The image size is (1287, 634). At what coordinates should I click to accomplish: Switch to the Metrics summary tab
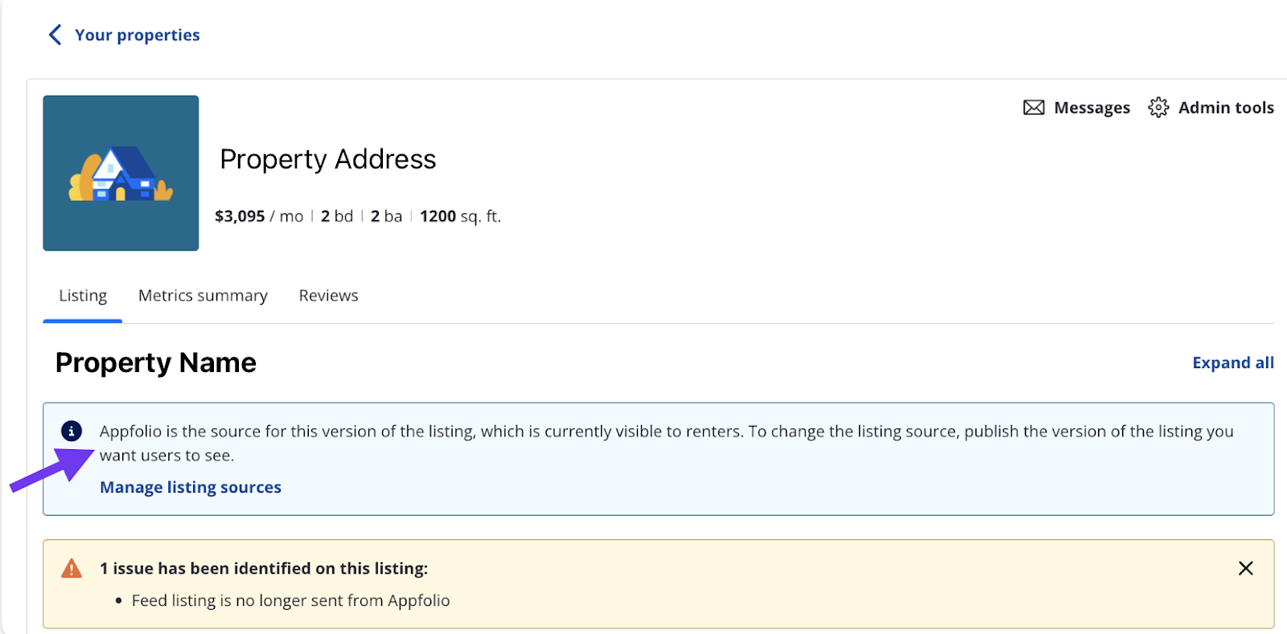(x=203, y=296)
